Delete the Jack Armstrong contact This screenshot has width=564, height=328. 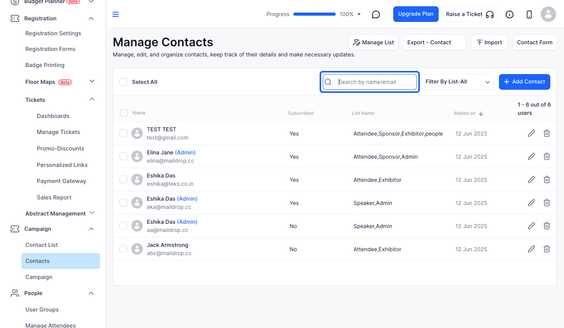(547, 249)
